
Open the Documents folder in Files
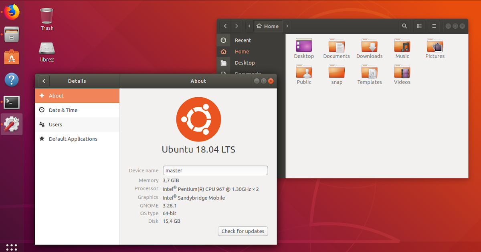337,49
